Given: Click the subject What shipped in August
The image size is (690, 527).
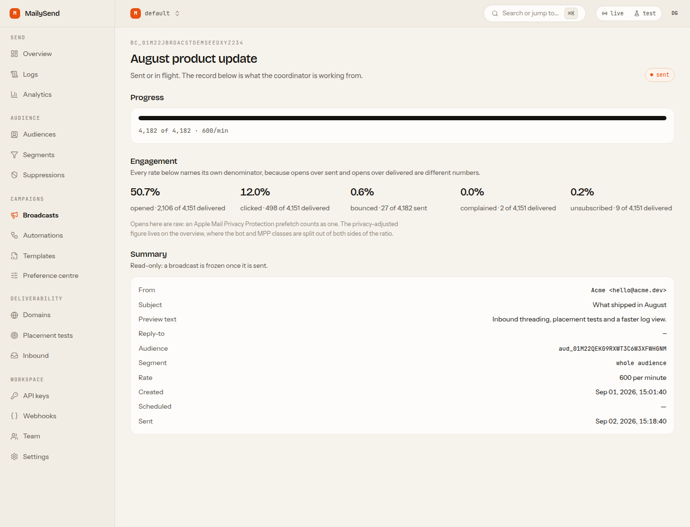Looking at the screenshot, I should (x=630, y=305).
